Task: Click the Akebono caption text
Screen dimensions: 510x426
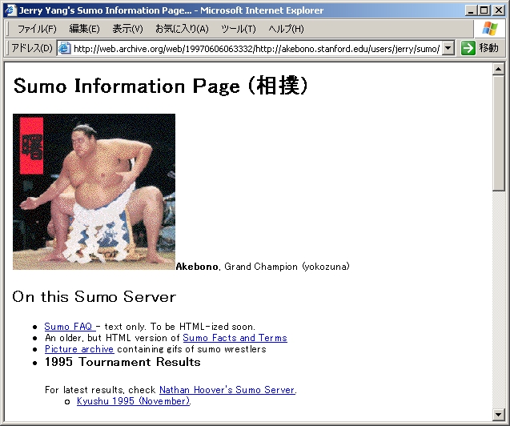Action: pyautogui.click(x=263, y=267)
